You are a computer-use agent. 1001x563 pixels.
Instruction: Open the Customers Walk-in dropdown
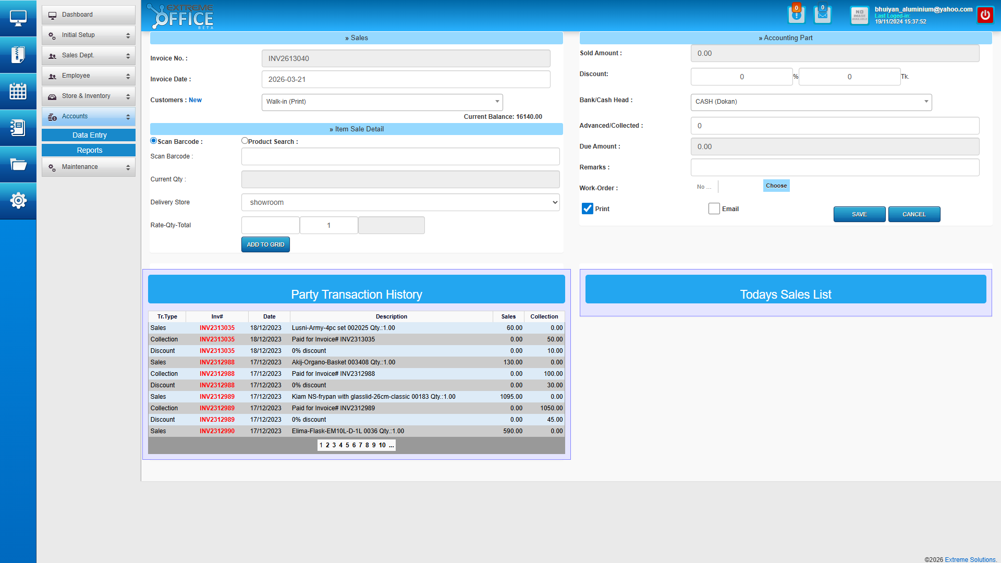[x=382, y=102]
